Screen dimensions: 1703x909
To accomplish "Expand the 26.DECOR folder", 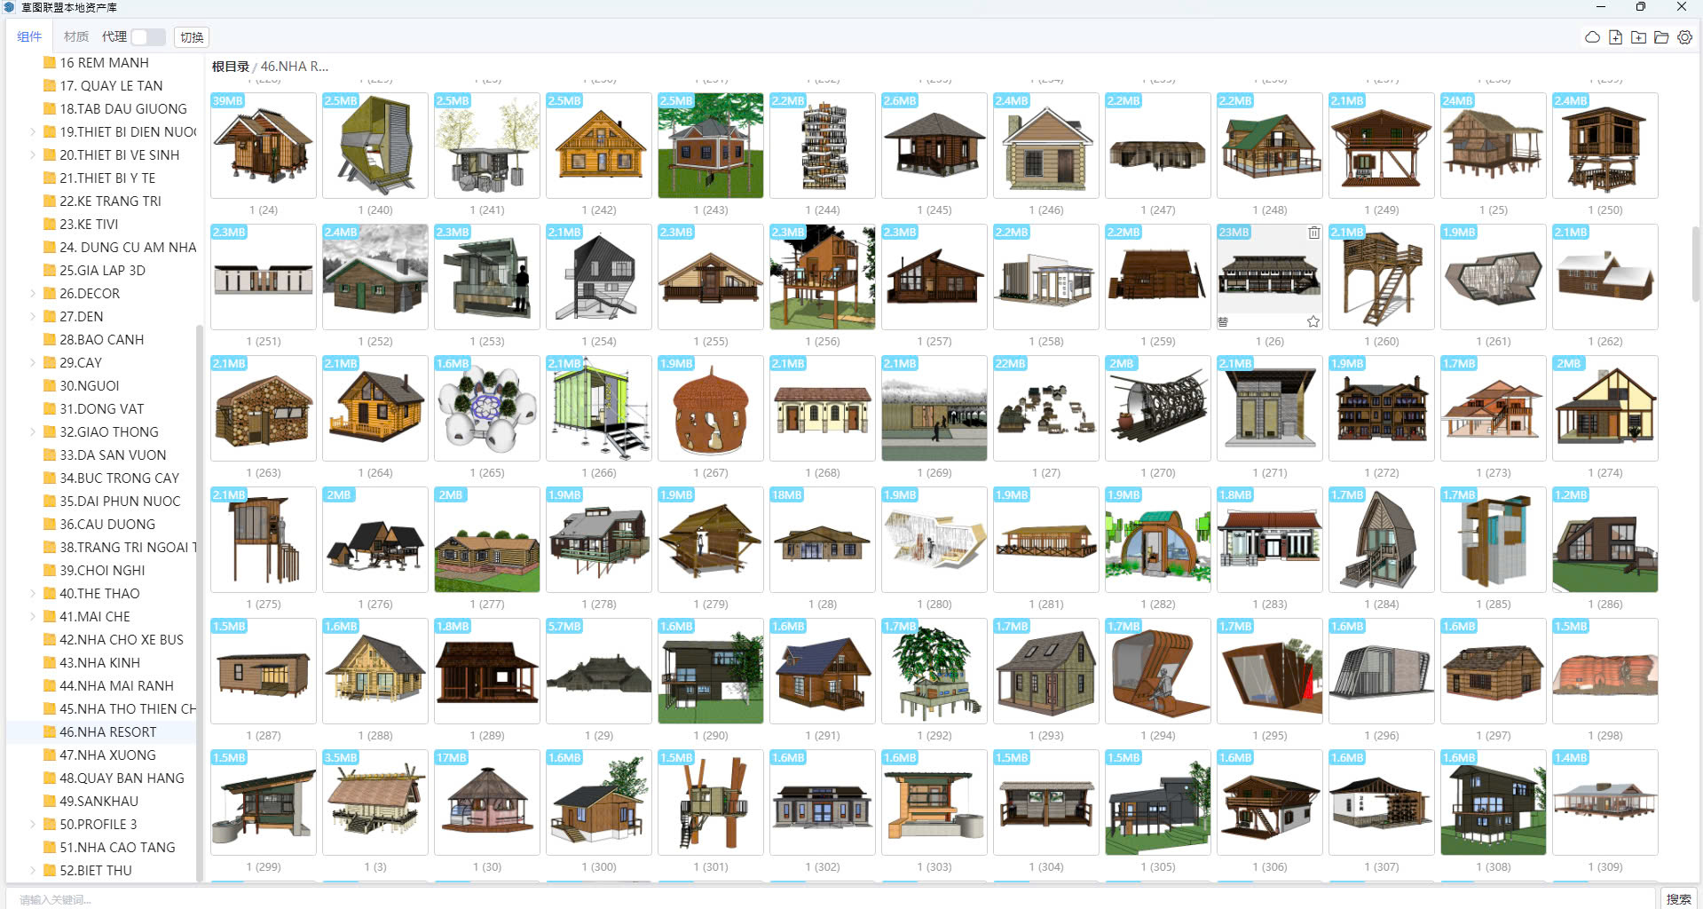I will tap(34, 293).
